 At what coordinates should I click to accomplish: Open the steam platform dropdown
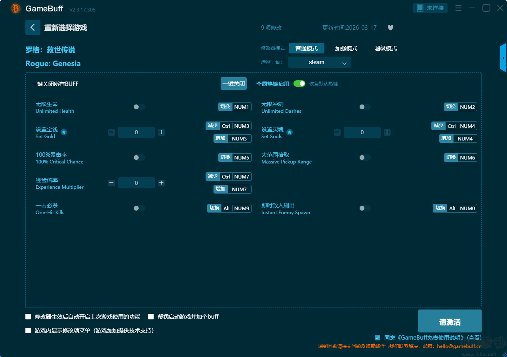(x=319, y=62)
